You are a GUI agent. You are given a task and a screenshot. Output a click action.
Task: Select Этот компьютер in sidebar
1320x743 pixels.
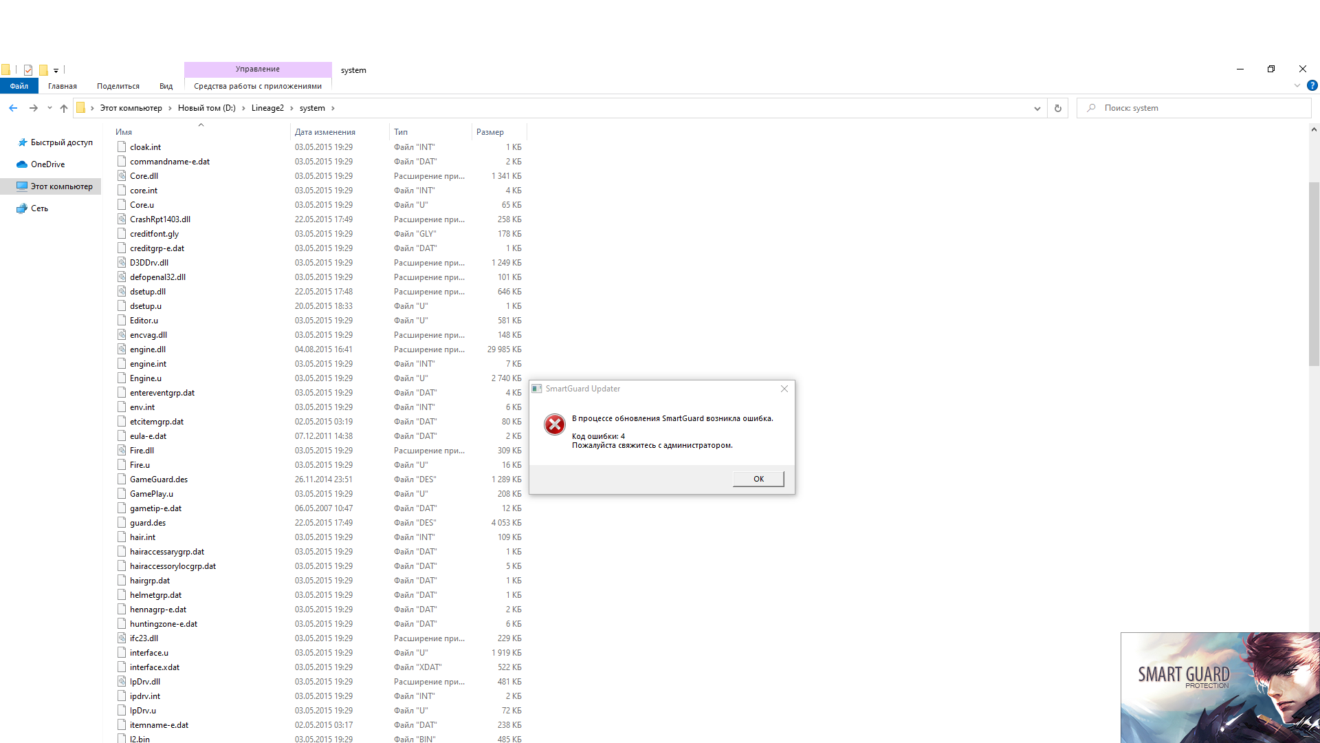[62, 186]
